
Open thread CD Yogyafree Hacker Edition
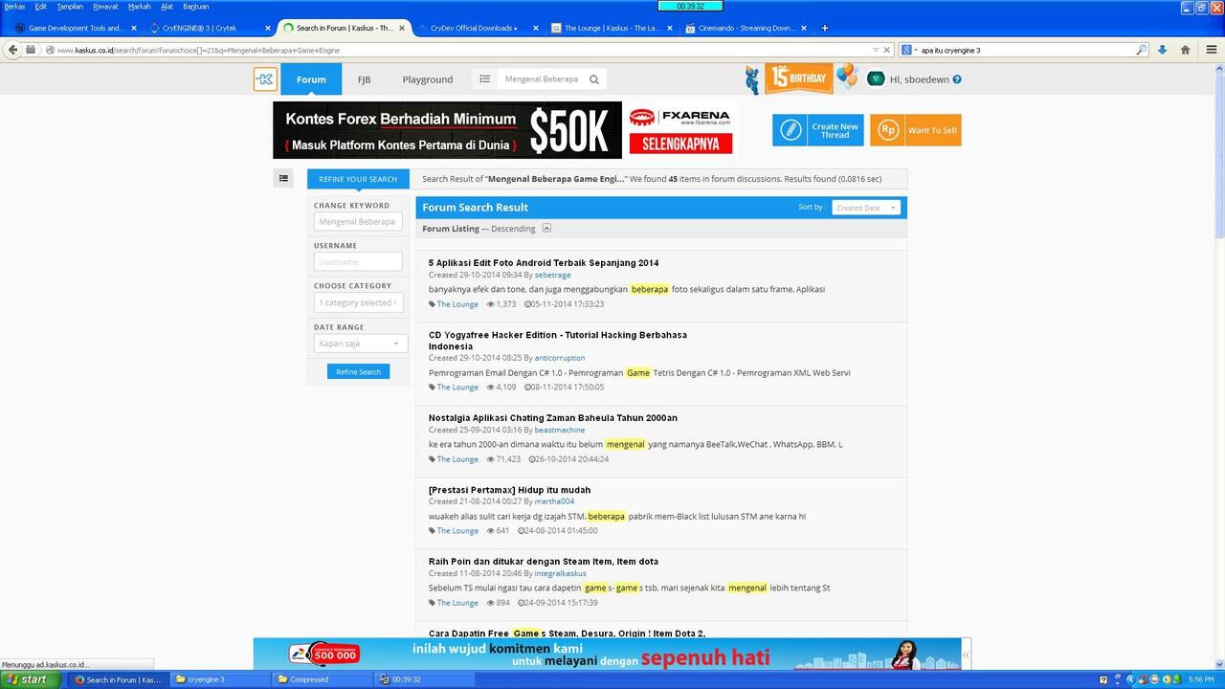coord(558,341)
